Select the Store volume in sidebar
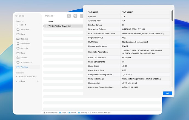Viewport: 189px width, 120px height. click(28, 81)
